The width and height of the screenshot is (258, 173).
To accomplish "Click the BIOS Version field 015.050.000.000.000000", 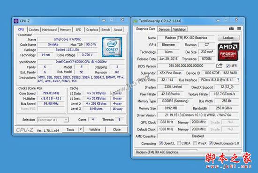I will pyautogui.click(x=186, y=66).
